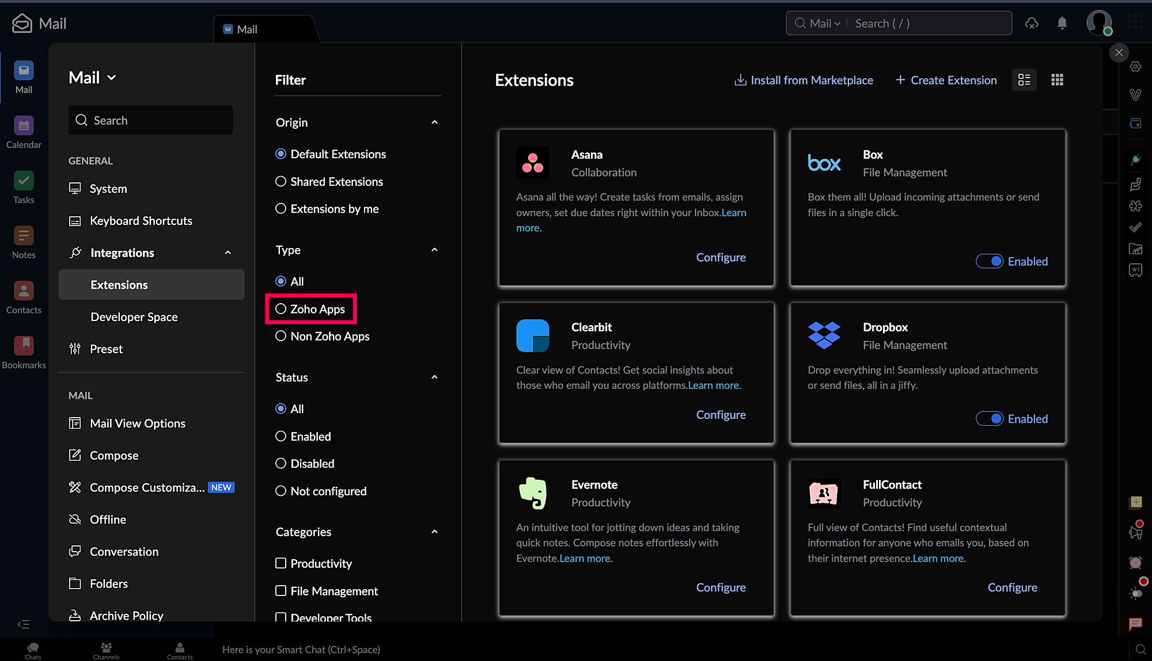Viewport: 1152px width, 661px height.
Task: Open Channels at the bottom bar
Action: pos(107,650)
